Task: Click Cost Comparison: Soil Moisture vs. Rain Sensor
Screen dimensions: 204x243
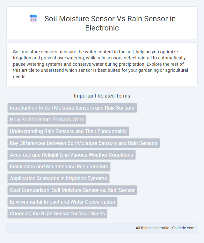Action: tap(72, 190)
